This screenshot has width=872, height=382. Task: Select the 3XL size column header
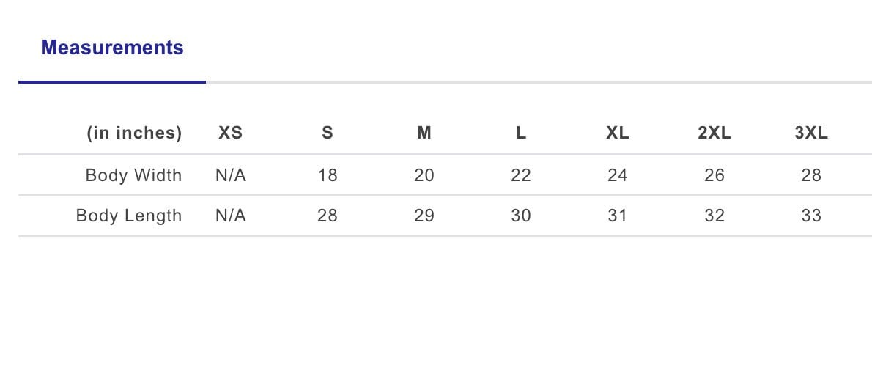pyautogui.click(x=811, y=133)
